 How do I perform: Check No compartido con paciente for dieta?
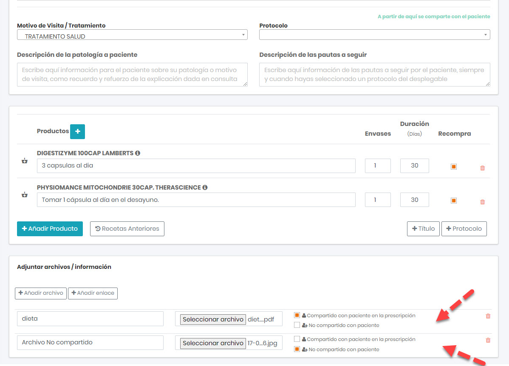click(297, 325)
